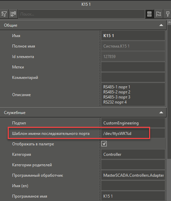Uncheck Отображать в палитре checkbox
The width and height of the screenshot is (171, 201).
[104, 144]
